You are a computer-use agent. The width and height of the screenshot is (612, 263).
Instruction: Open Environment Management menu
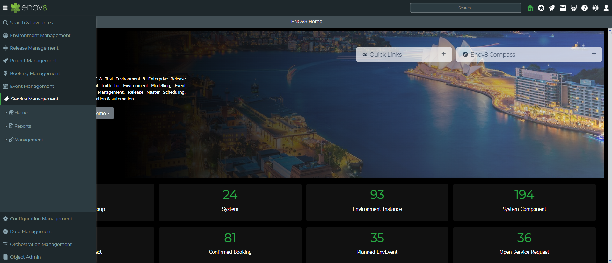[x=48, y=35]
